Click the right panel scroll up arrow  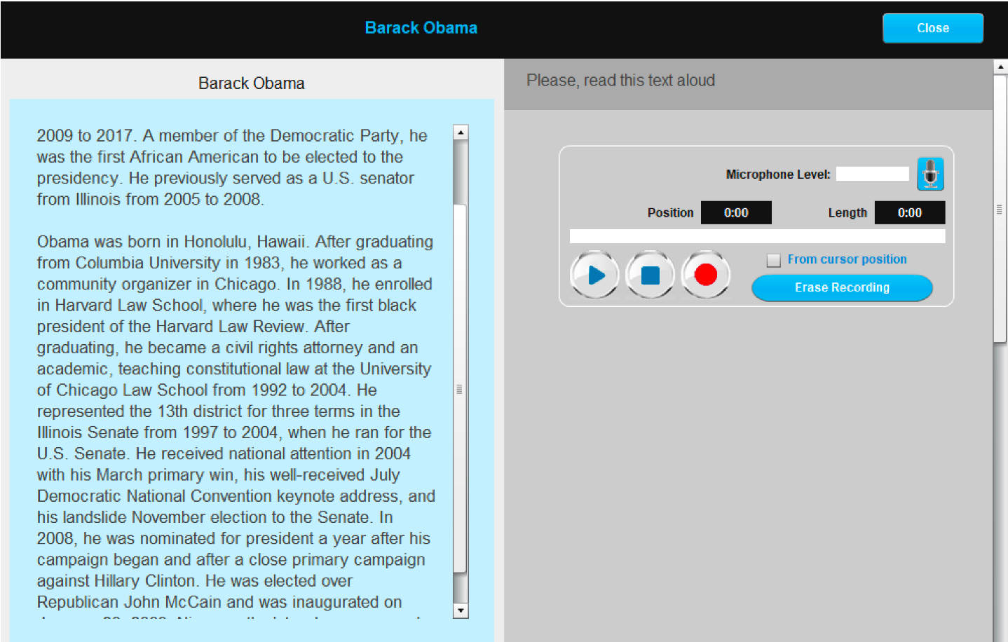click(1000, 67)
